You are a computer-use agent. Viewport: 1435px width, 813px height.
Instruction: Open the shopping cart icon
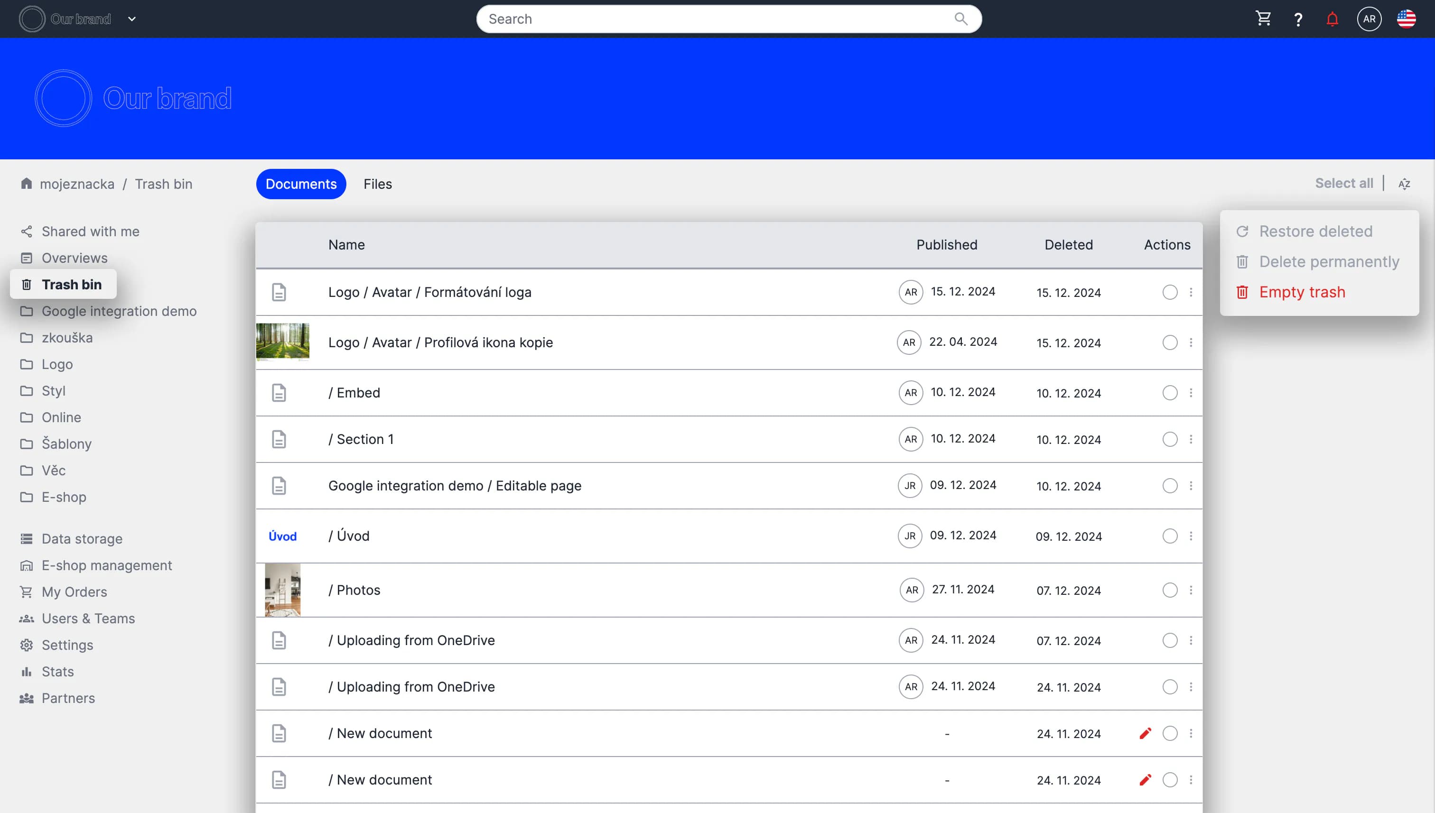pos(1263,19)
